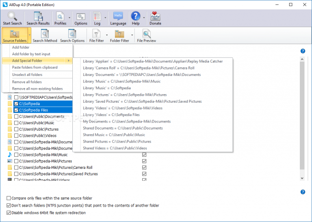This screenshot has width=312, height=222.
Task: Click picture icon for Softpedia-Miki\Pictures folder
Action: click(x=10, y=161)
